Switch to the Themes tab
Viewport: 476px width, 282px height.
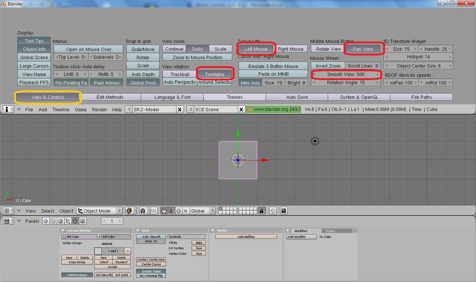tap(235, 97)
